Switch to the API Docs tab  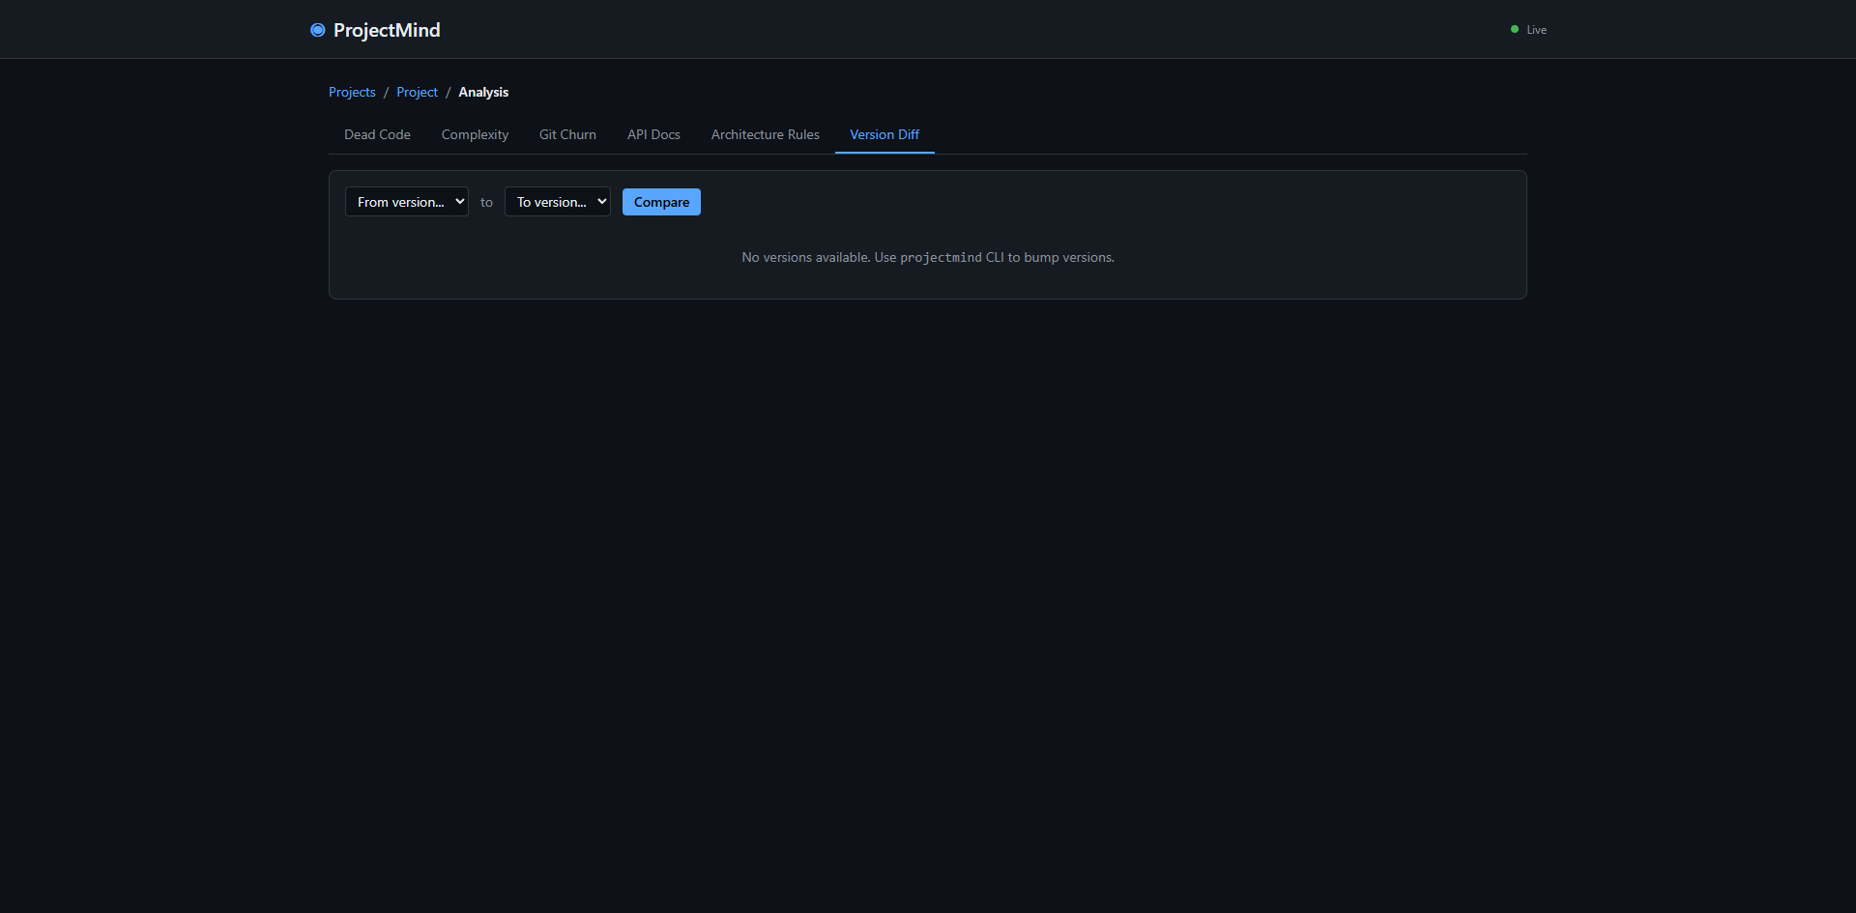pyautogui.click(x=653, y=134)
